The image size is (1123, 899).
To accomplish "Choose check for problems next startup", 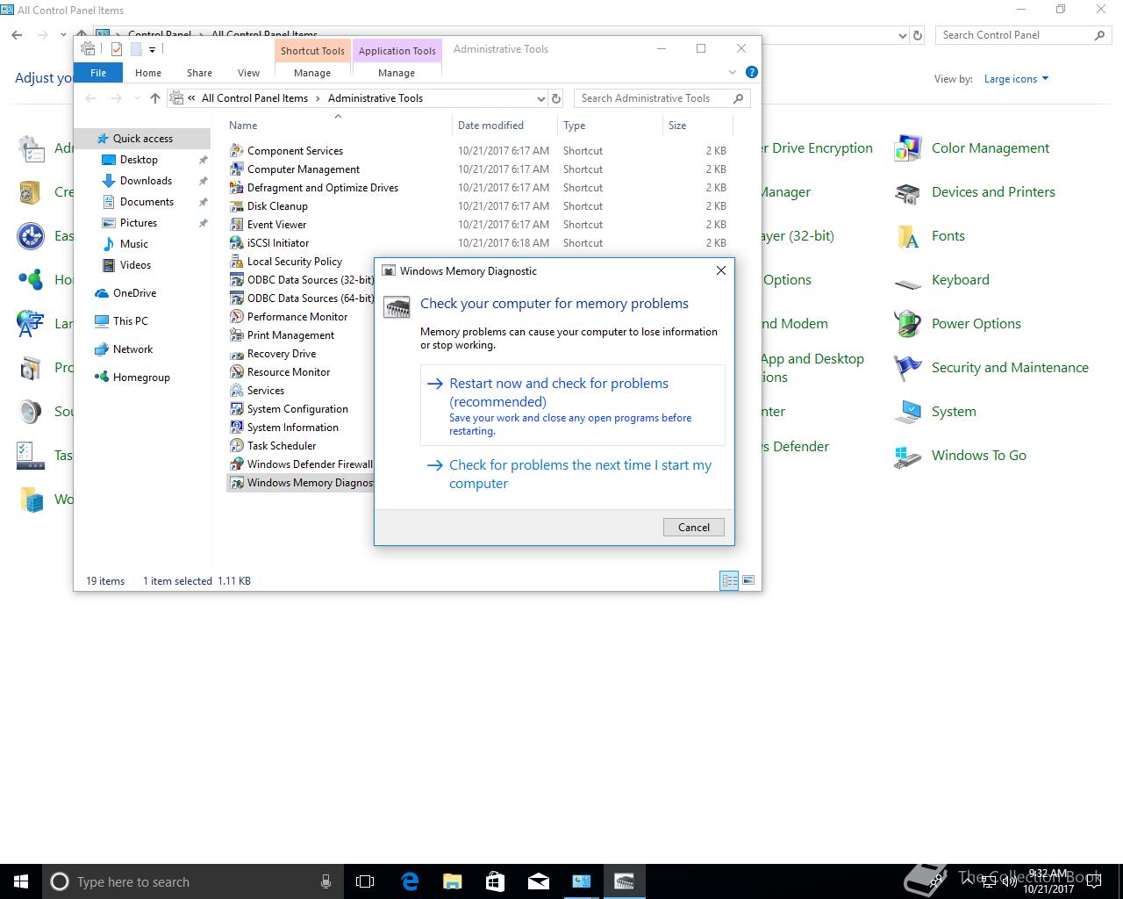I will [573, 474].
